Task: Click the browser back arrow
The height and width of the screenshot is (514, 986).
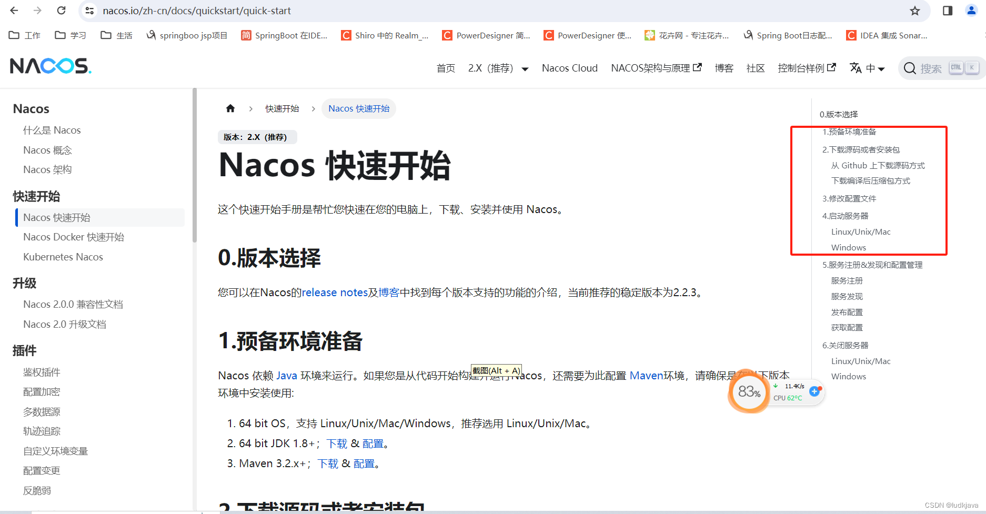Action: tap(14, 11)
